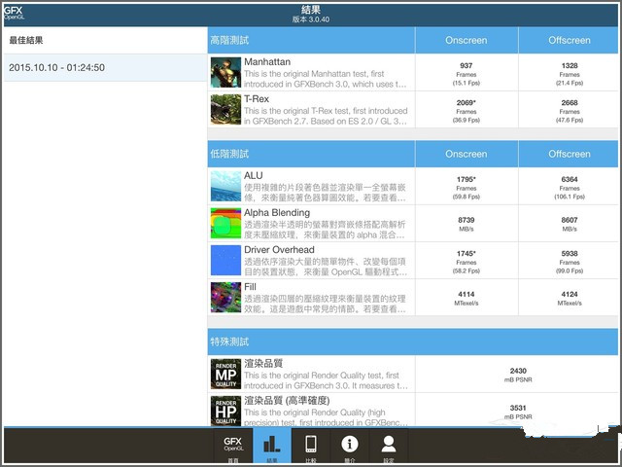Click Manhattan onscreen score 937

(466, 65)
